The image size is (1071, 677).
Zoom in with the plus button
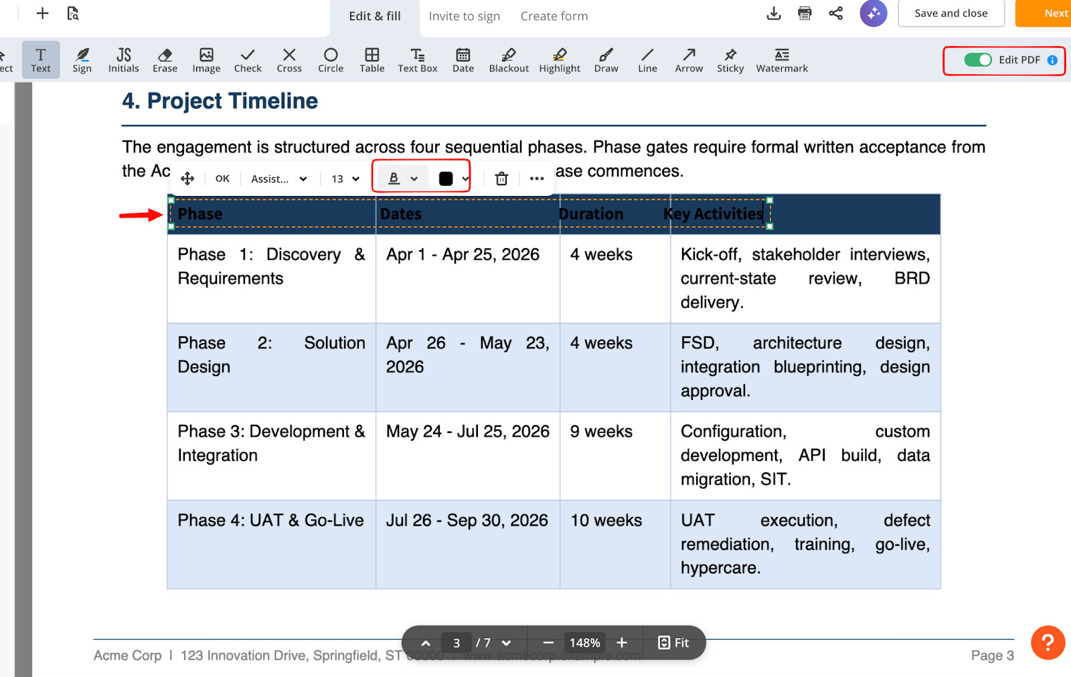click(622, 643)
